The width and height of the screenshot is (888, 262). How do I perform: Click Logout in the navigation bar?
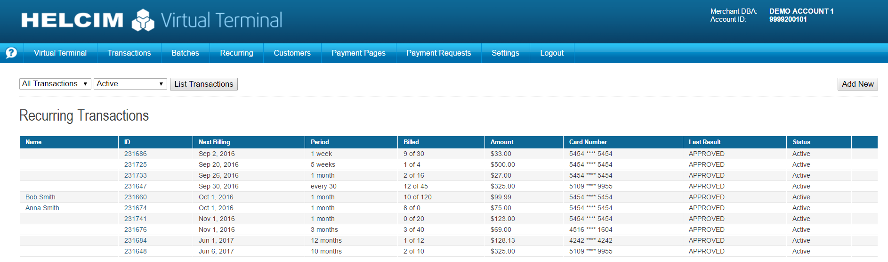tap(551, 53)
